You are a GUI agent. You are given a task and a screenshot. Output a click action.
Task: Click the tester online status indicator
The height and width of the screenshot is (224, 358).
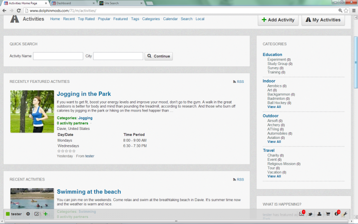8,214
